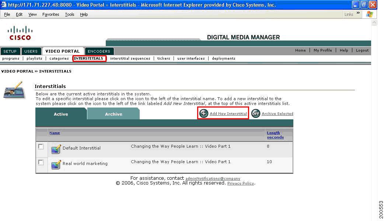Open the Favorites menu
Screen dimensions: 384x221
coord(51,14)
